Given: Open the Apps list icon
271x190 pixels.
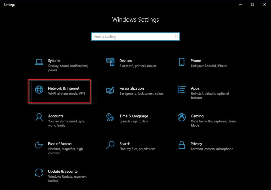Looking at the screenshot, I should (x=182, y=89).
